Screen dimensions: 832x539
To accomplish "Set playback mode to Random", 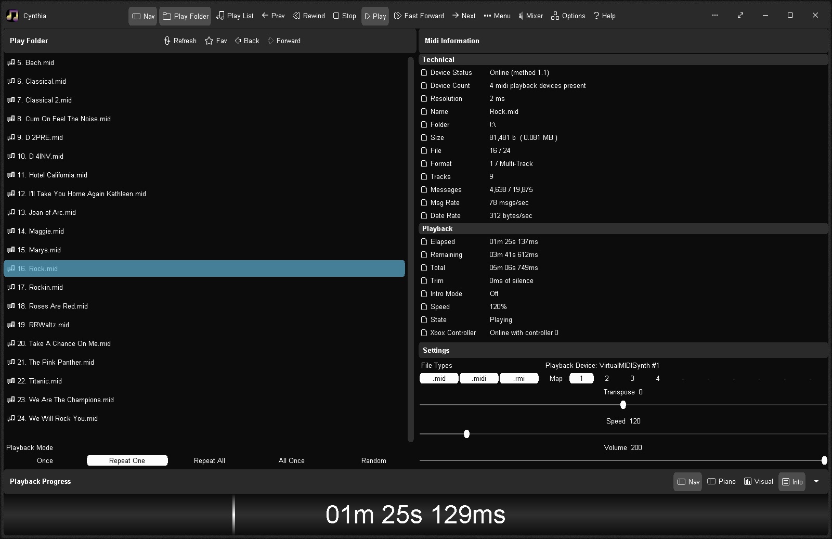I will [x=374, y=460].
